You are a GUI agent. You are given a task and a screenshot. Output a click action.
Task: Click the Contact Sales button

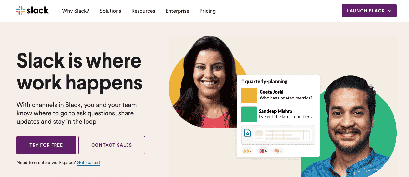click(x=112, y=145)
